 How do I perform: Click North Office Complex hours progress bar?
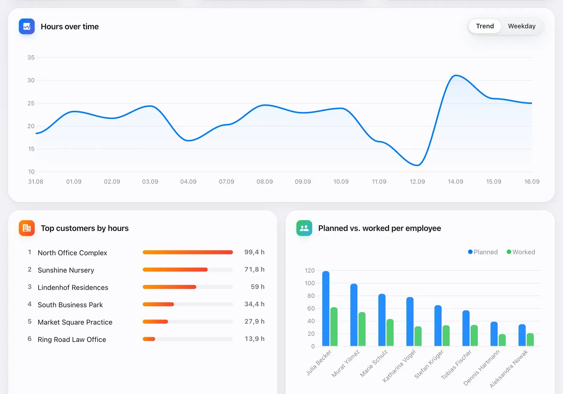point(188,252)
